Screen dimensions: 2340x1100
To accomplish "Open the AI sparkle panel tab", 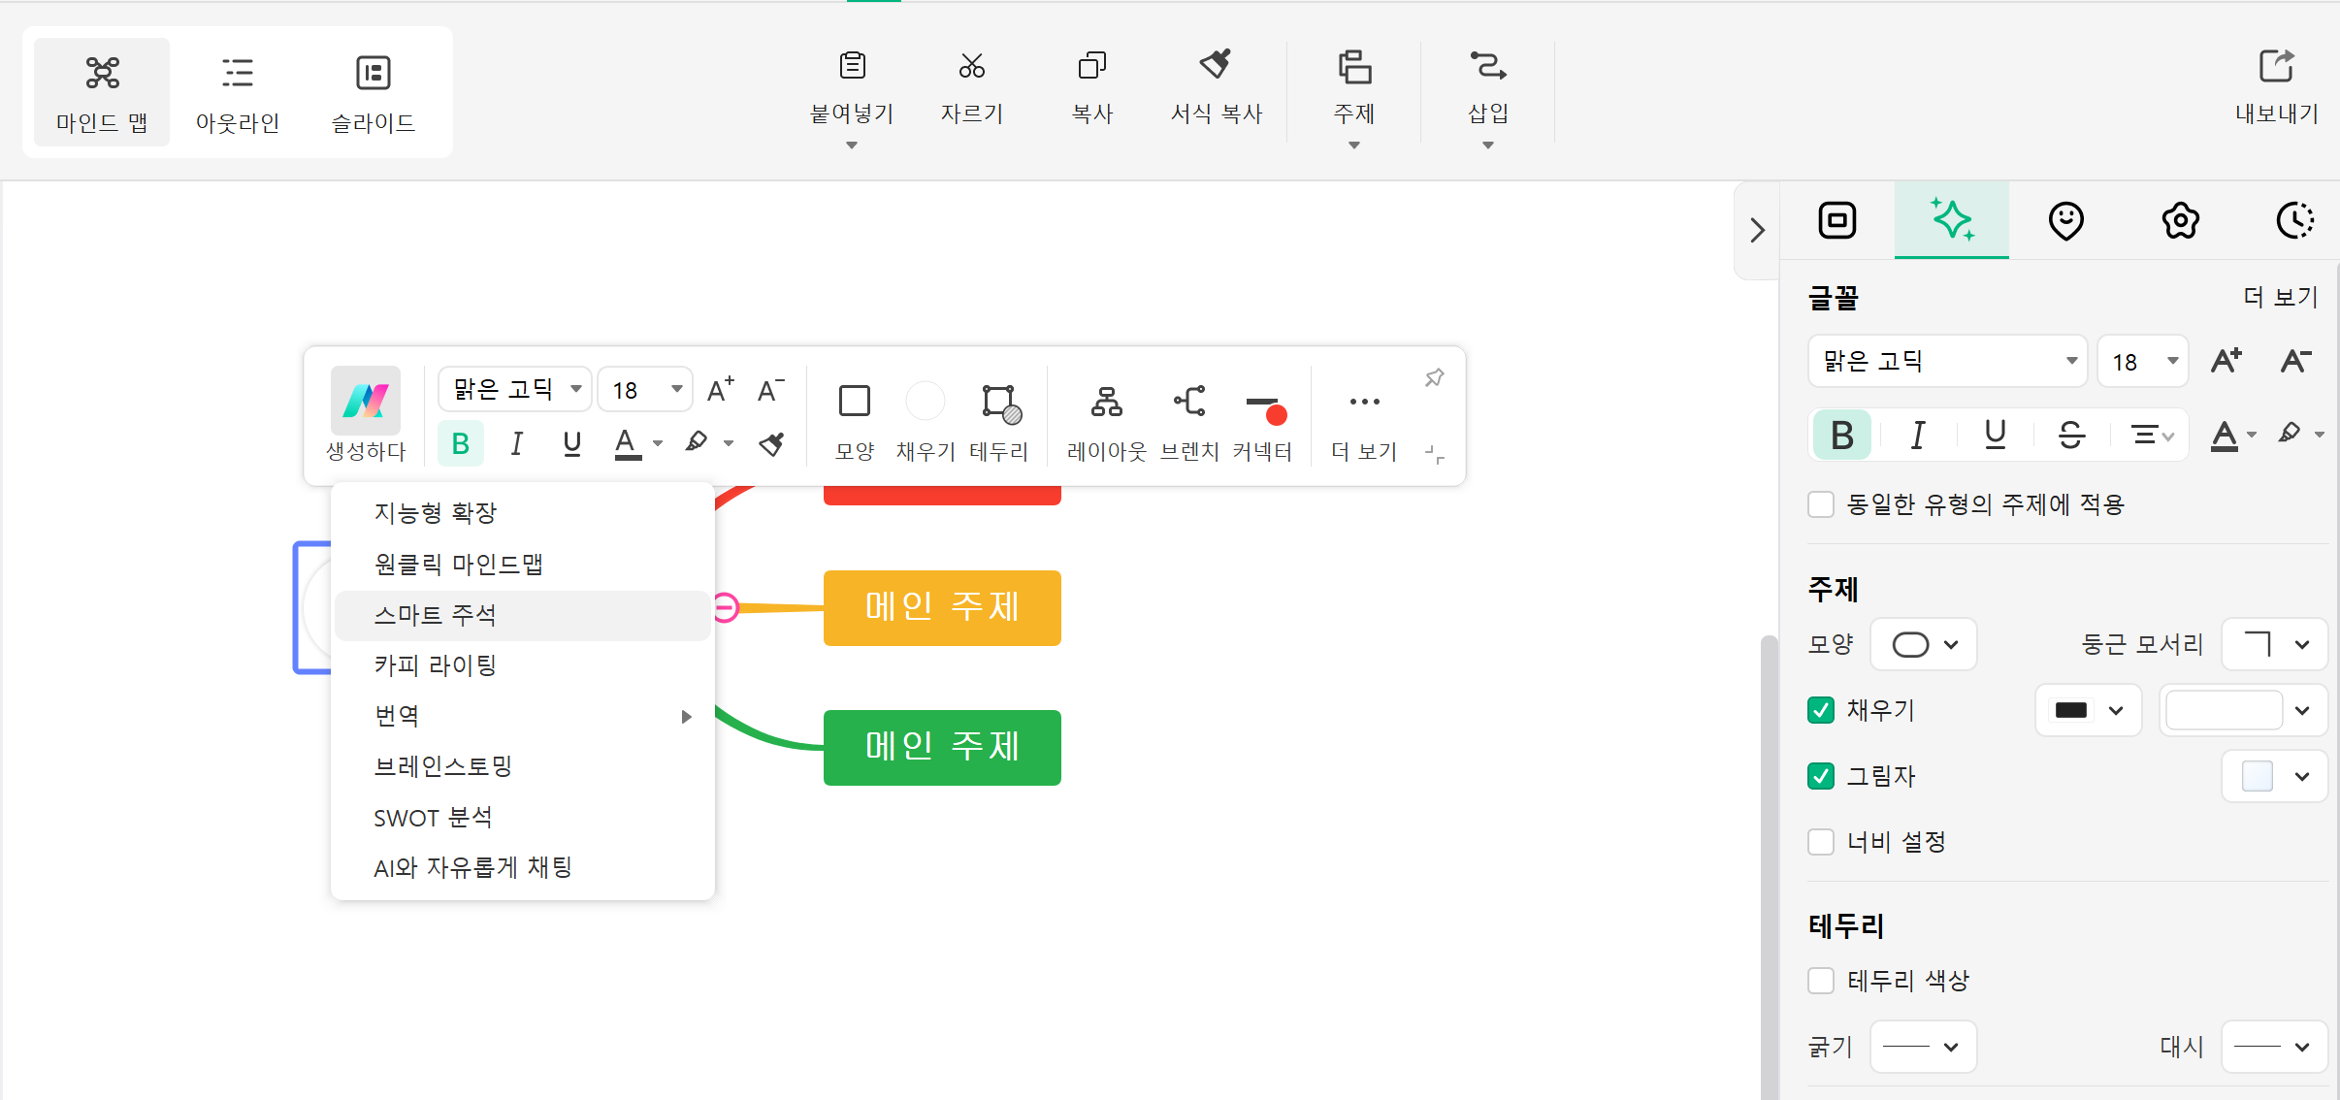I will (x=1952, y=220).
